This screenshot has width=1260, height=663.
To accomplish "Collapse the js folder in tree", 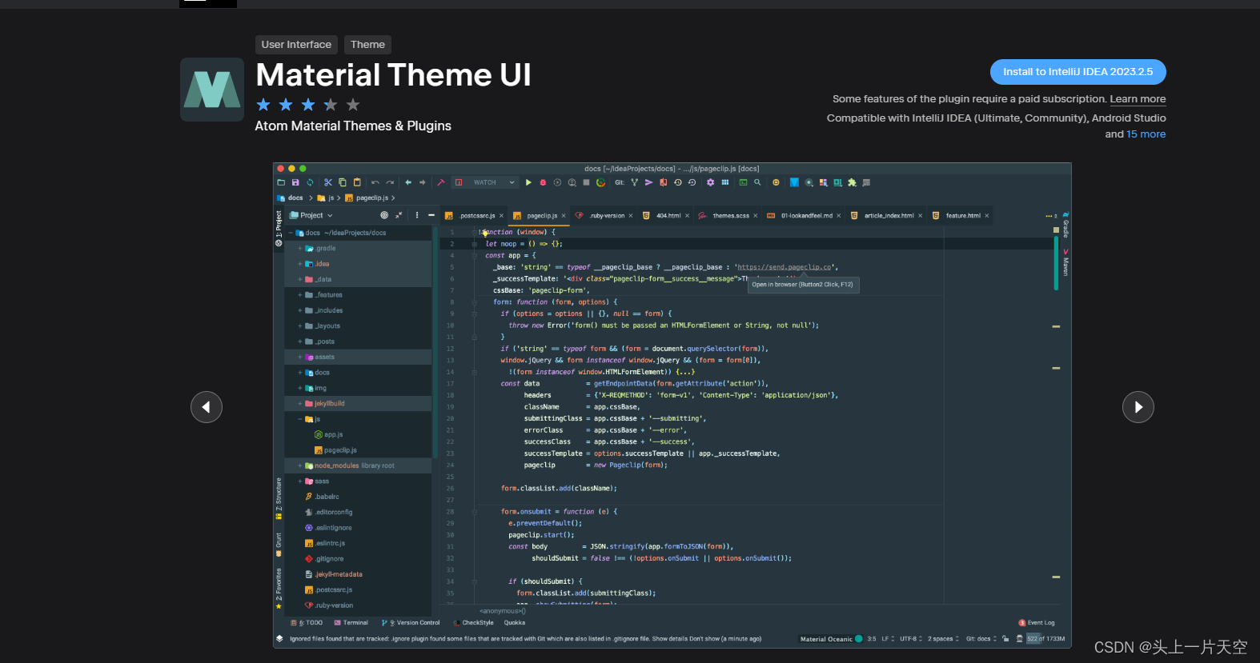I will point(300,419).
